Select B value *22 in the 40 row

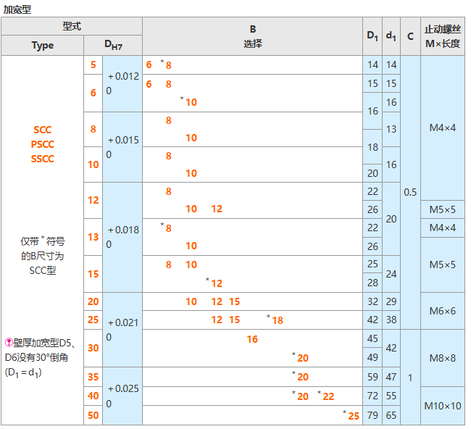[325, 396]
